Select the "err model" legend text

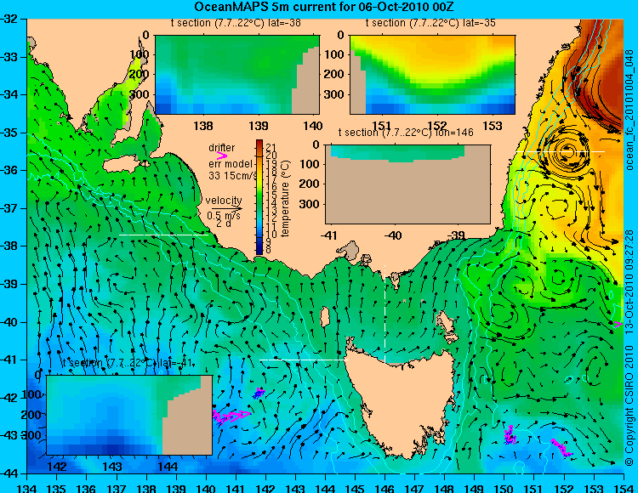(x=231, y=164)
